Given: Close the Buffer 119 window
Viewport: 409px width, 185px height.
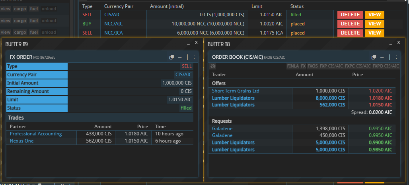Looking at the screenshot, I should (x=196, y=42).
